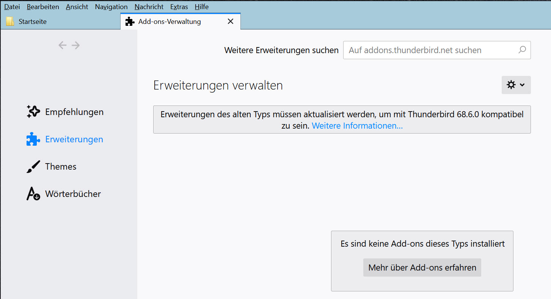Click the Wörterbücher dictionary icon
Viewport: 551px width, 299px height.
[33, 194]
